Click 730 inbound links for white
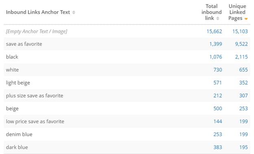 pyautogui.click(x=217, y=70)
